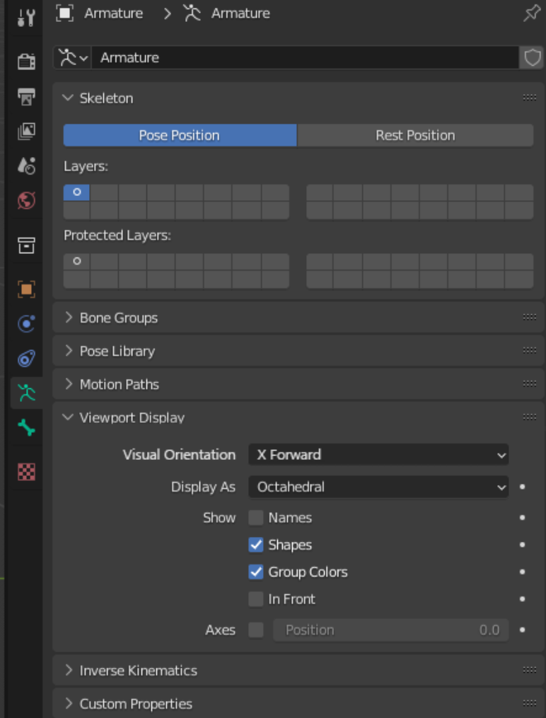Open the Render properties tab
Image resolution: width=546 pixels, height=718 pixels.
pyautogui.click(x=26, y=61)
